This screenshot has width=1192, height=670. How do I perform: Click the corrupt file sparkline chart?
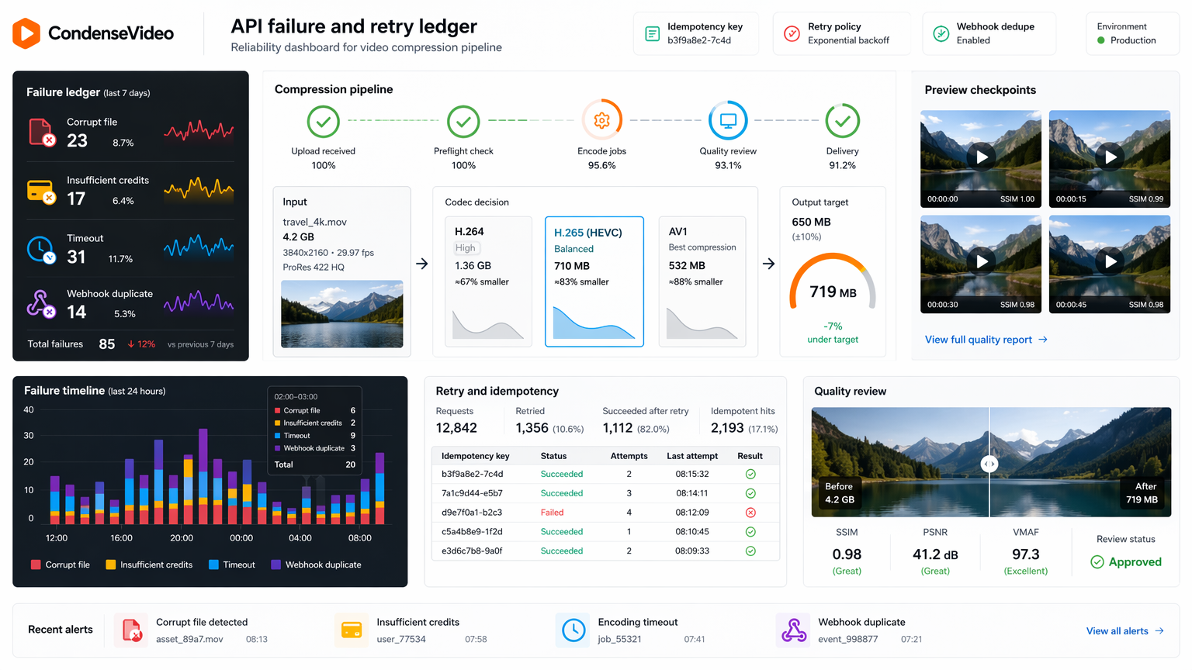click(199, 131)
